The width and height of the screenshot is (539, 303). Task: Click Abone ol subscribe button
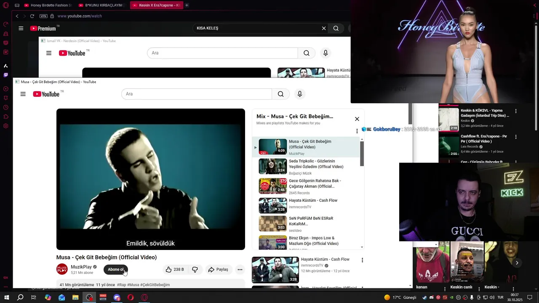click(x=116, y=269)
